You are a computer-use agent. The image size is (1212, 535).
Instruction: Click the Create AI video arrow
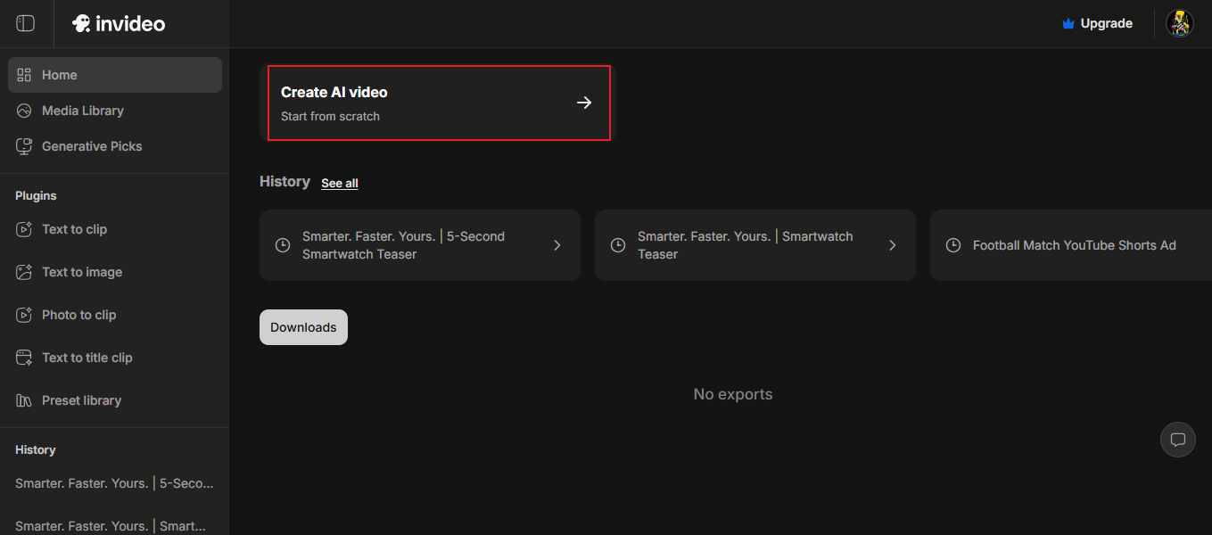[x=584, y=103]
